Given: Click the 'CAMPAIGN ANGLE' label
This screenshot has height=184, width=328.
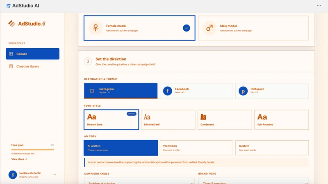Looking at the screenshot, I should [97, 173].
